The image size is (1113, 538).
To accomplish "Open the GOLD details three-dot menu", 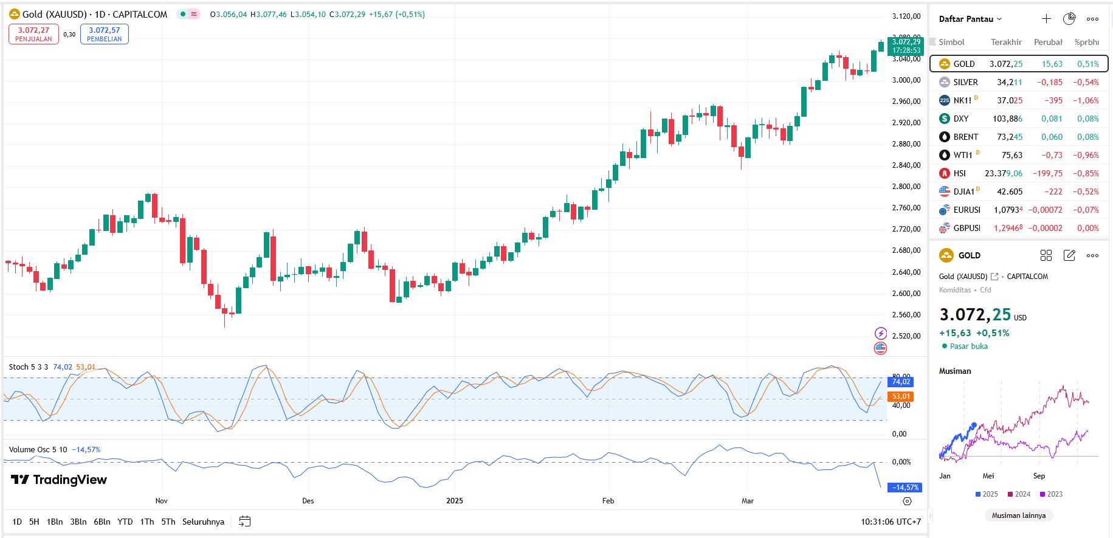I will tap(1092, 255).
